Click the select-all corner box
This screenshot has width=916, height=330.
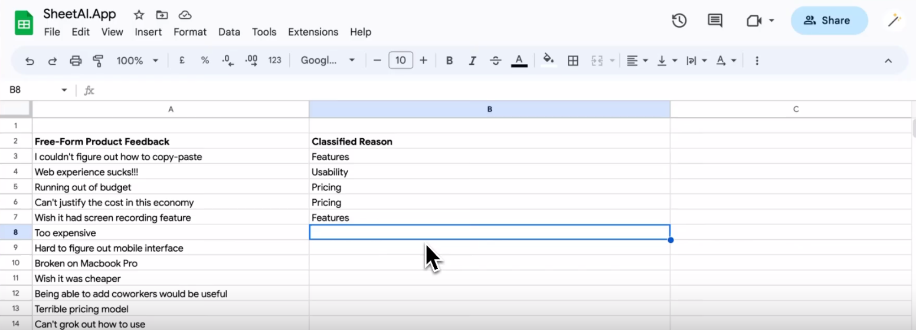[16, 109]
